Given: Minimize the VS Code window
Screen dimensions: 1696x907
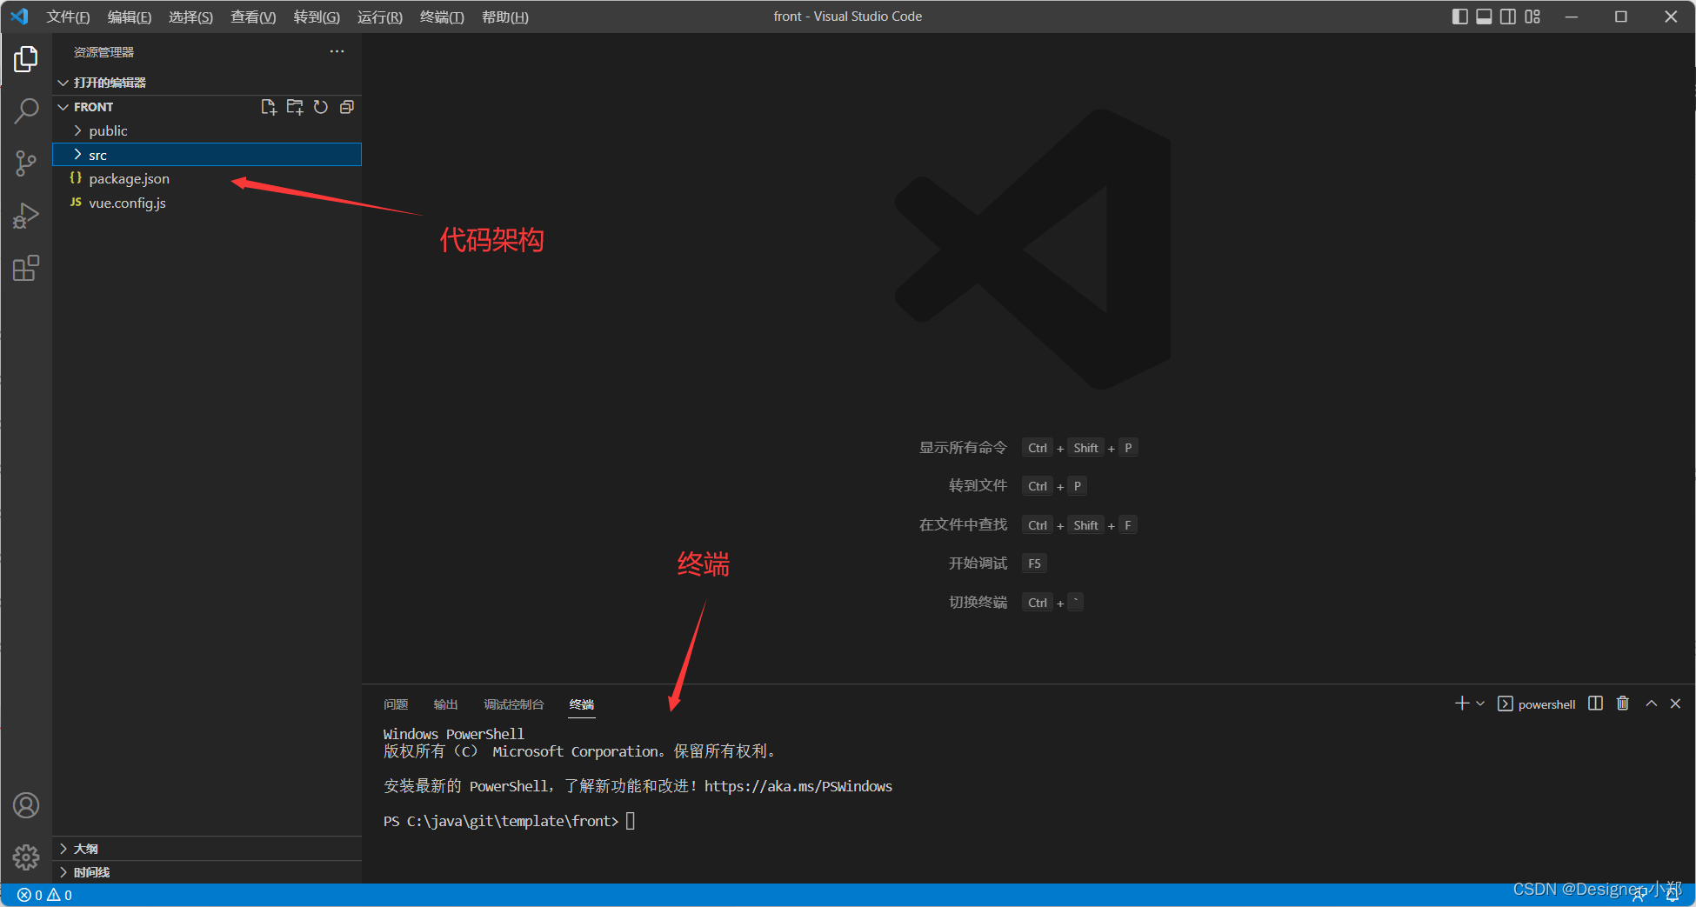Looking at the screenshot, I should click(1572, 17).
